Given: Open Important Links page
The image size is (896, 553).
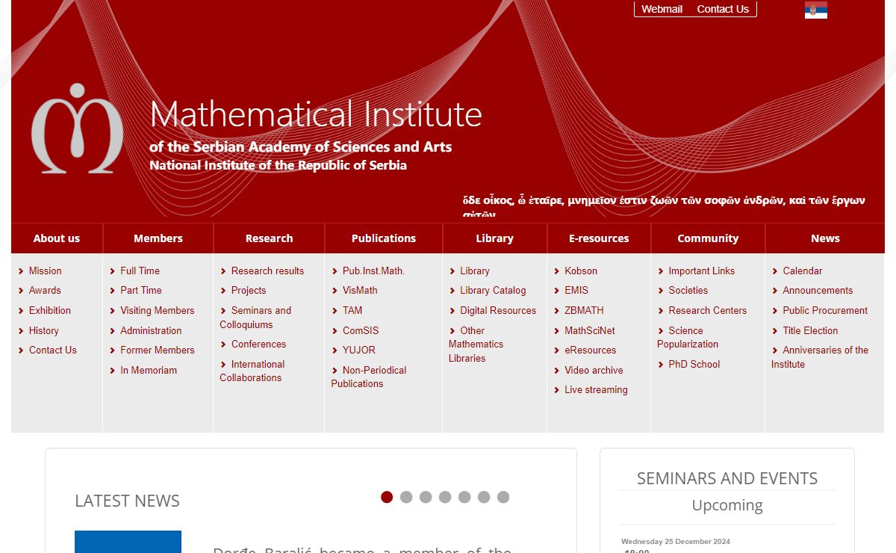Looking at the screenshot, I should [701, 271].
